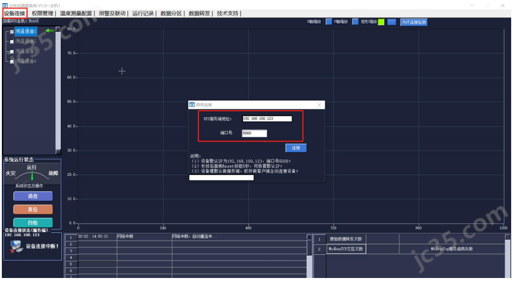
Task: Click the DTS服务端地址 IP input field
Action: click(x=267, y=119)
